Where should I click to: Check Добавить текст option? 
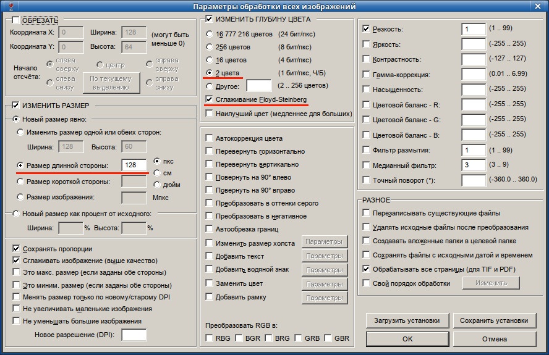click(x=209, y=256)
